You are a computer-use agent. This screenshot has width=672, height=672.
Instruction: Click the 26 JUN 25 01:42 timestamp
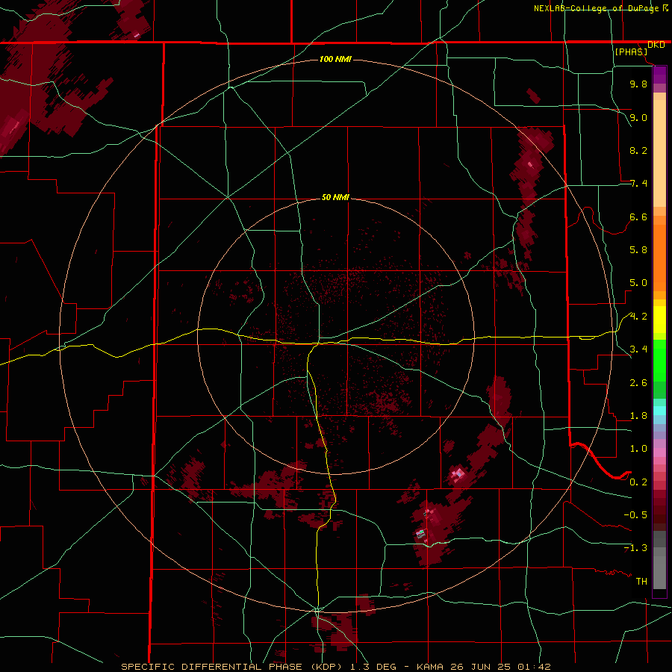coord(501,667)
